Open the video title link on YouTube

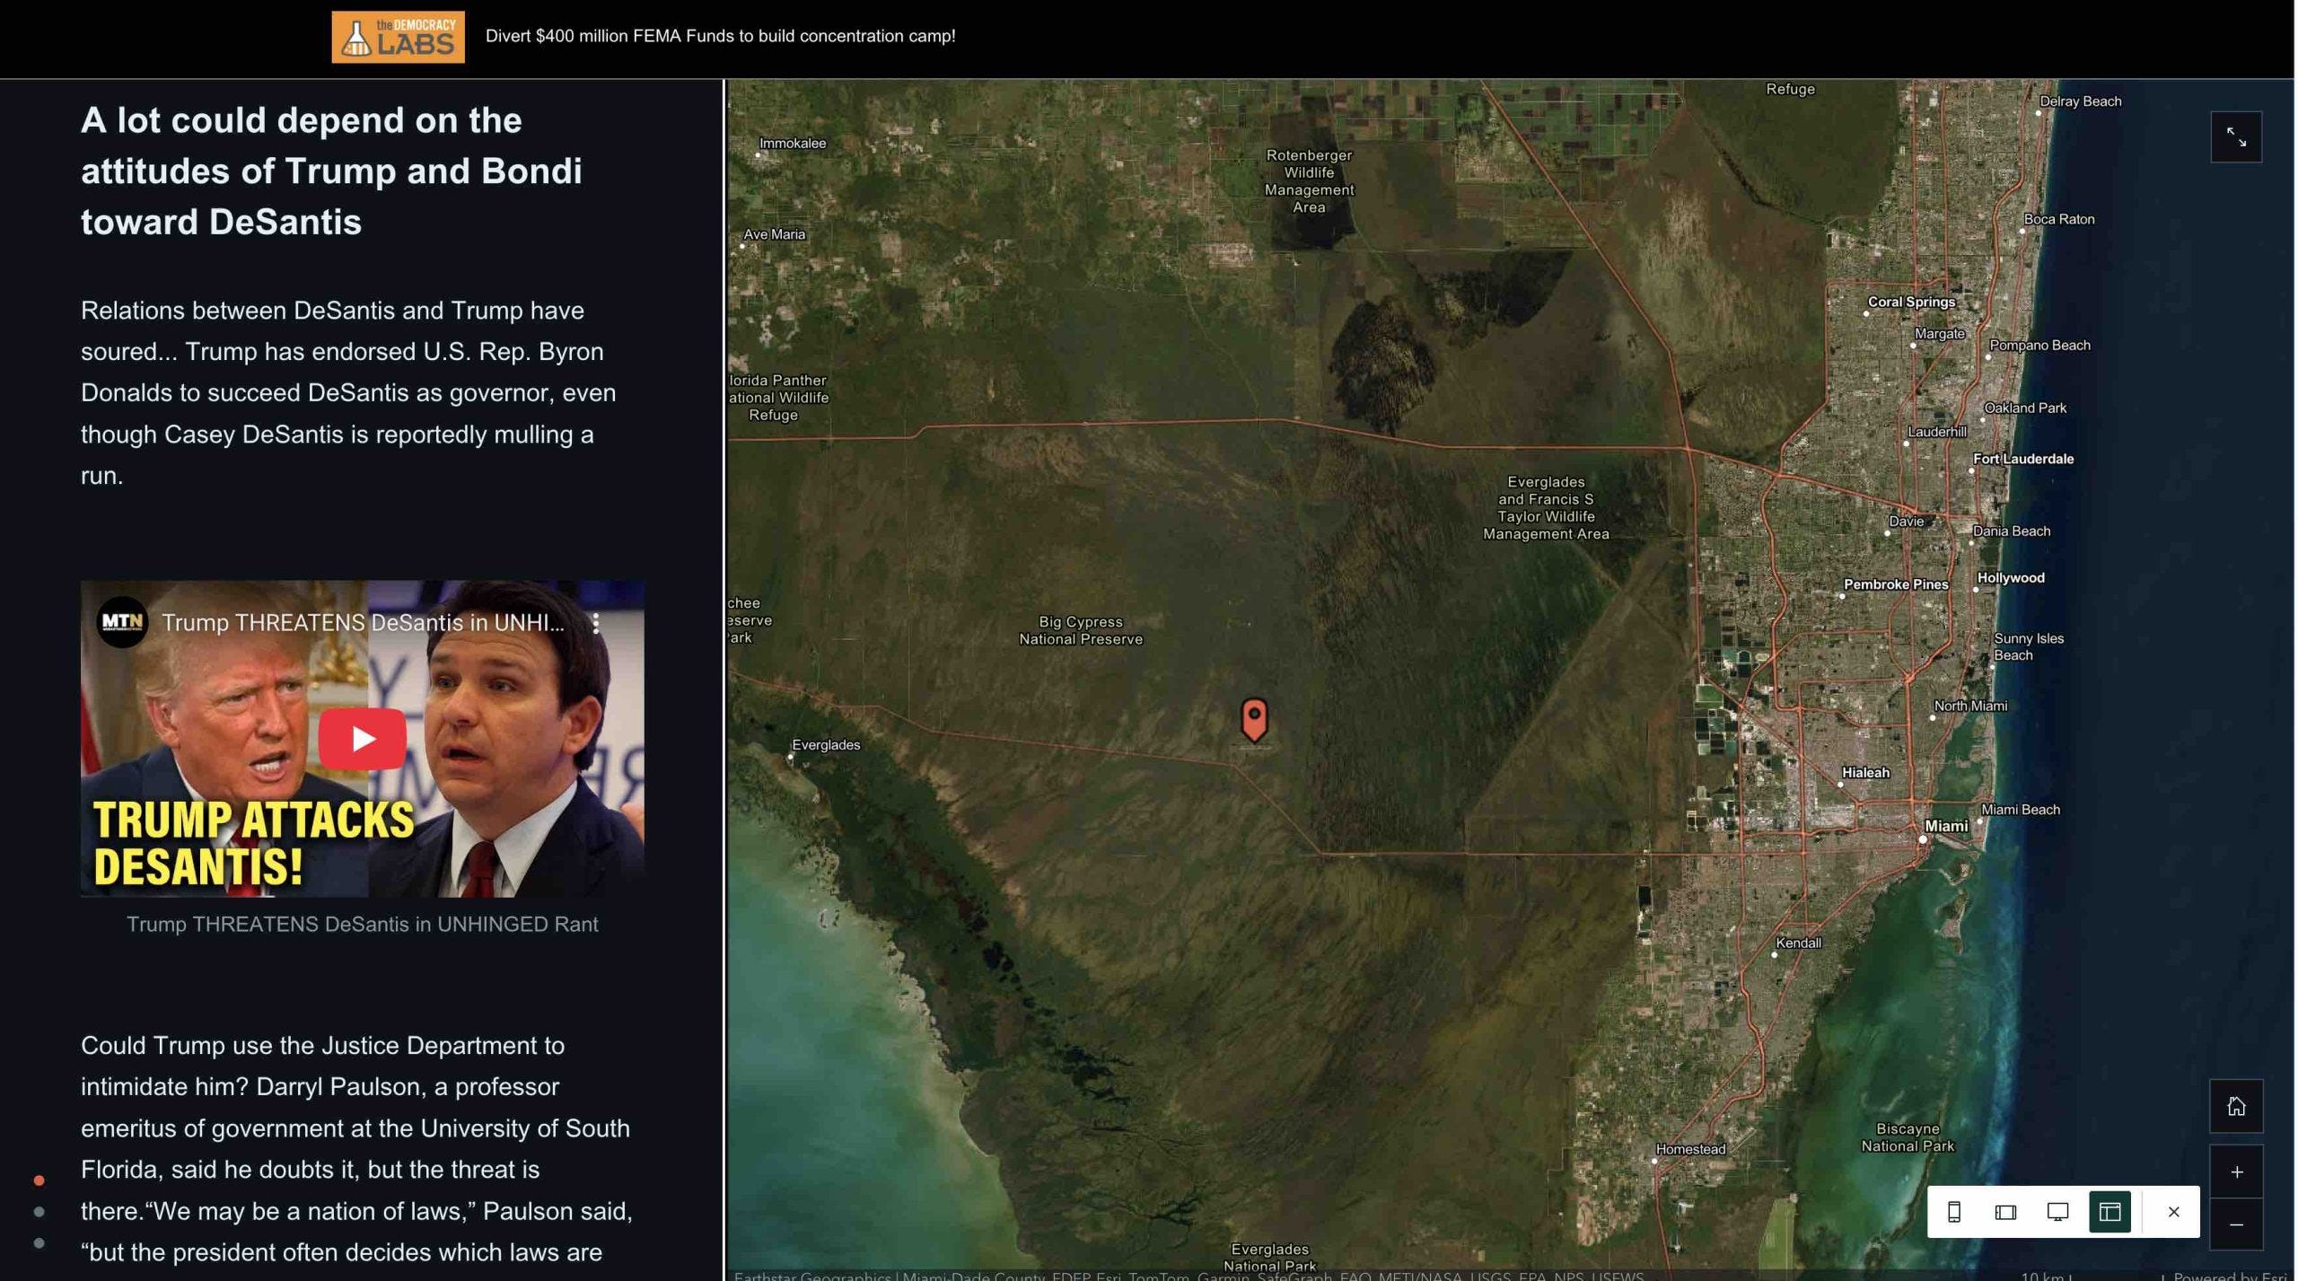pyautogui.click(x=363, y=623)
